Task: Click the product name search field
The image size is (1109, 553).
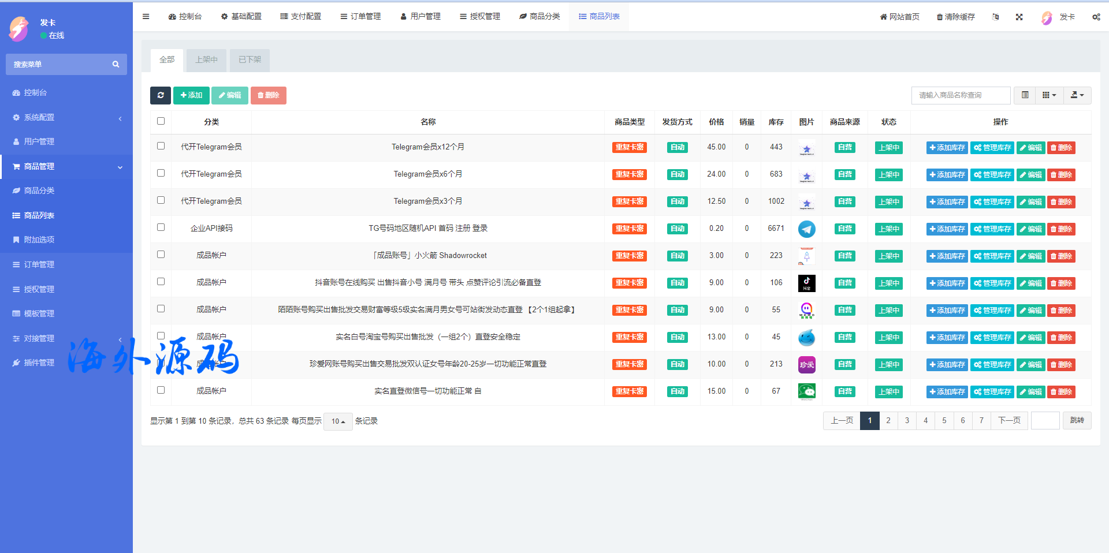Action: click(961, 95)
